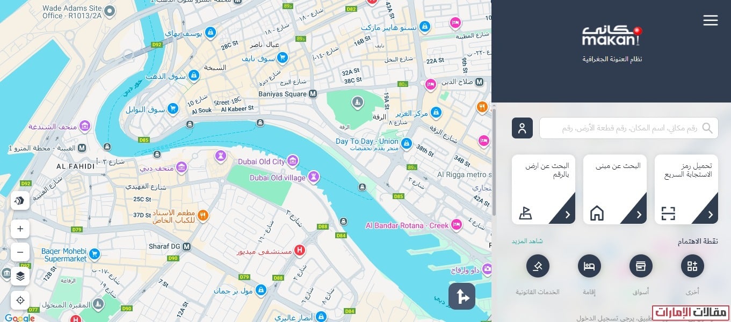Viewport: 731px width, 322px height.
Task: Click the Baniyas Square metro marker
Action: (x=313, y=94)
